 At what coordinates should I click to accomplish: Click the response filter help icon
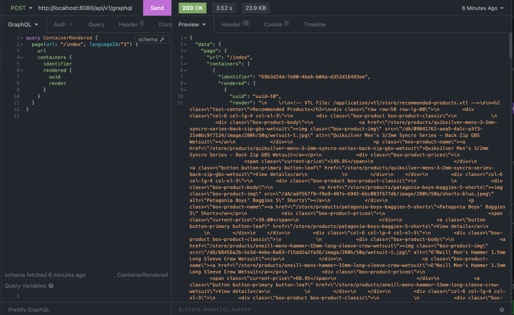(x=501, y=309)
